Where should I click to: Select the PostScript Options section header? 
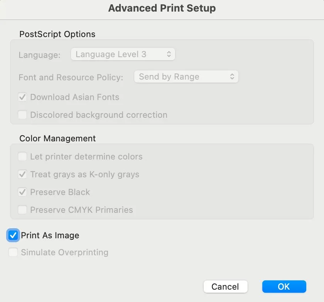coord(57,34)
